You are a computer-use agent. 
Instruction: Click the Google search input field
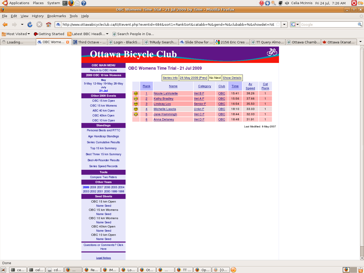[329, 24]
